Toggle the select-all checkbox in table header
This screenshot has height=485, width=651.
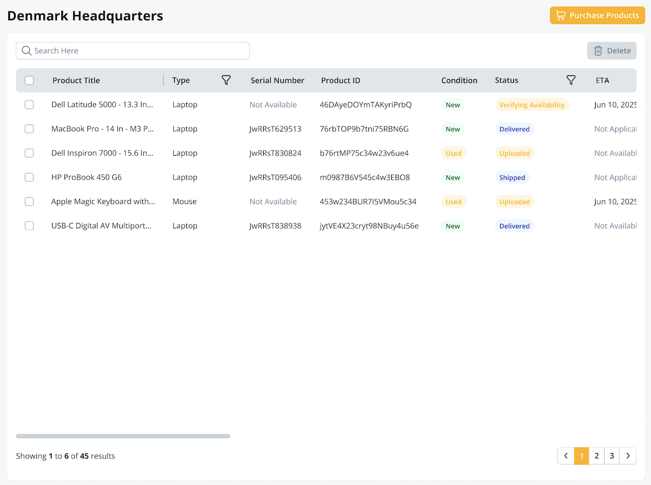tap(29, 80)
